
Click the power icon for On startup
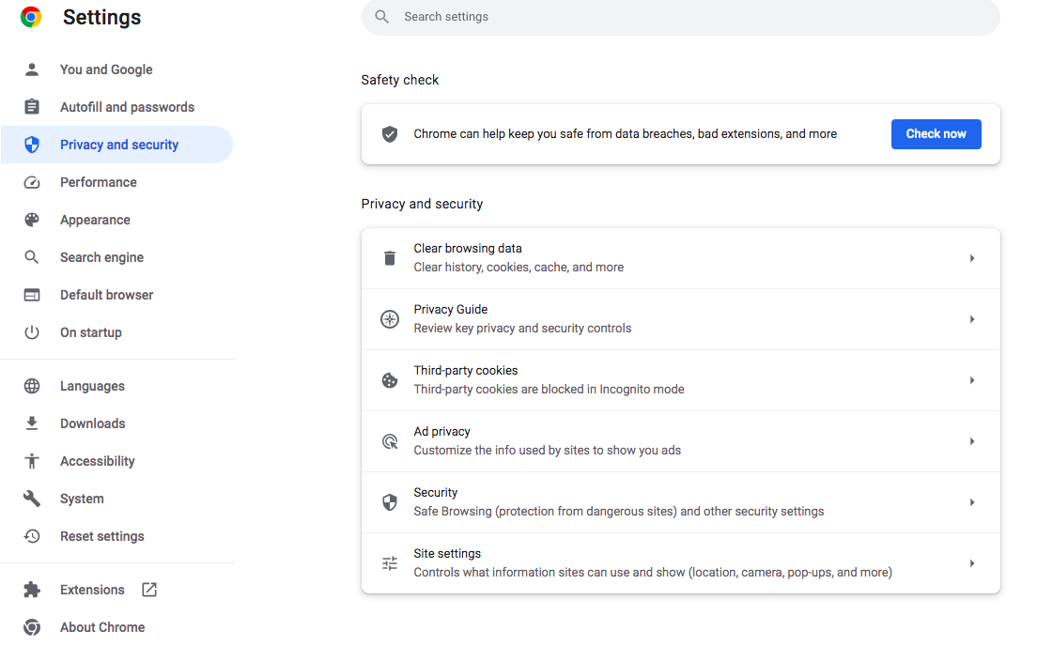point(32,332)
